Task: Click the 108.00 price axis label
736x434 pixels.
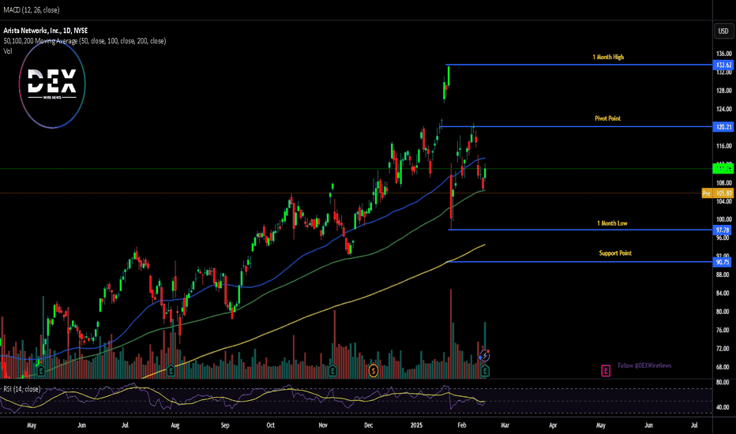Action: [724, 182]
